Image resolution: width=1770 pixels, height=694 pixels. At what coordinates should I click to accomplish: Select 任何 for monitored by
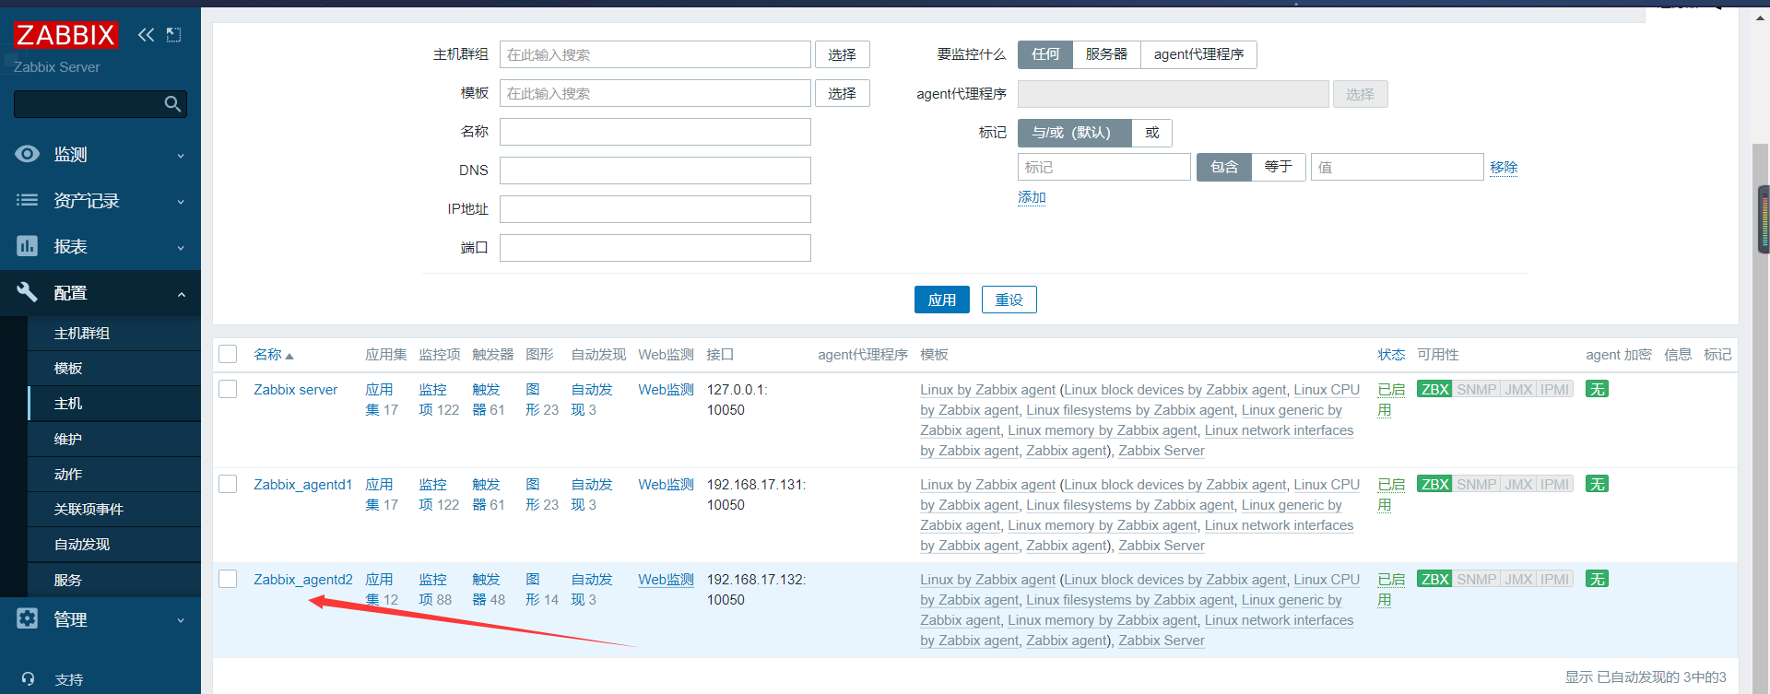click(x=1045, y=54)
